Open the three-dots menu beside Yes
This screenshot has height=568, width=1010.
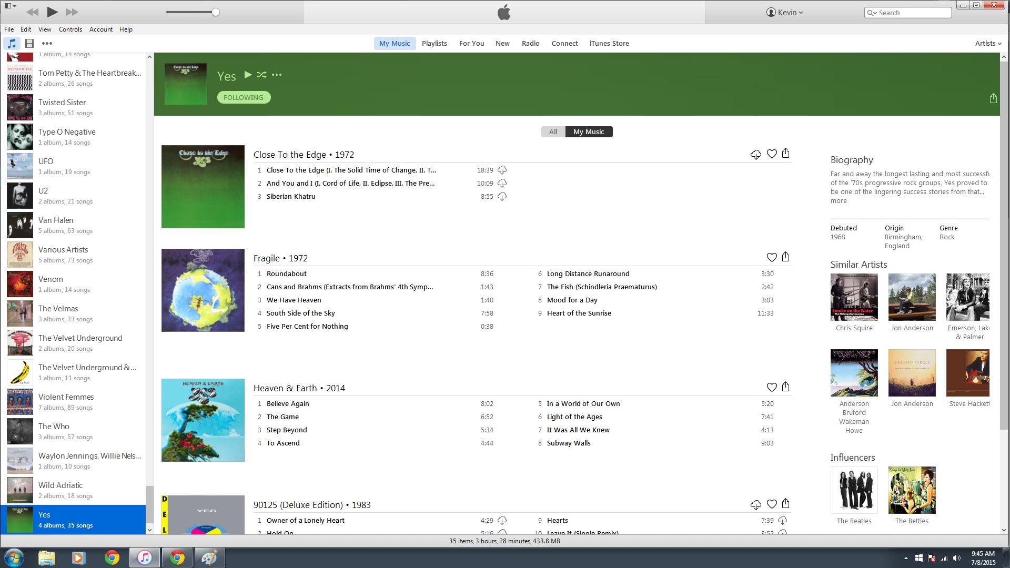click(277, 75)
